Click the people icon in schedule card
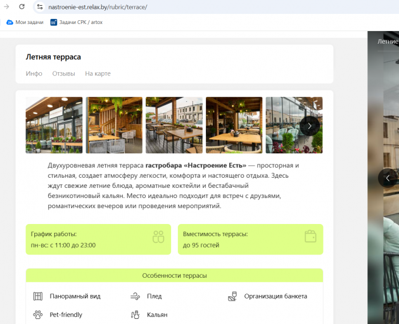Screen dimensions: 399x324 158,237
